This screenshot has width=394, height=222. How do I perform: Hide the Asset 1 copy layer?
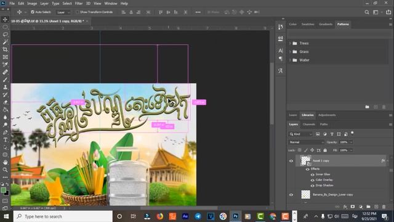point(291,161)
